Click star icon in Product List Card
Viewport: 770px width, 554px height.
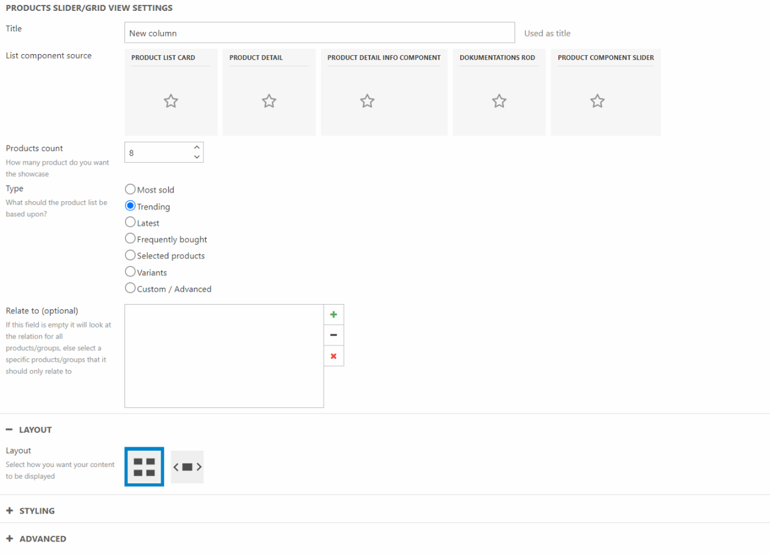click(171, 101)
